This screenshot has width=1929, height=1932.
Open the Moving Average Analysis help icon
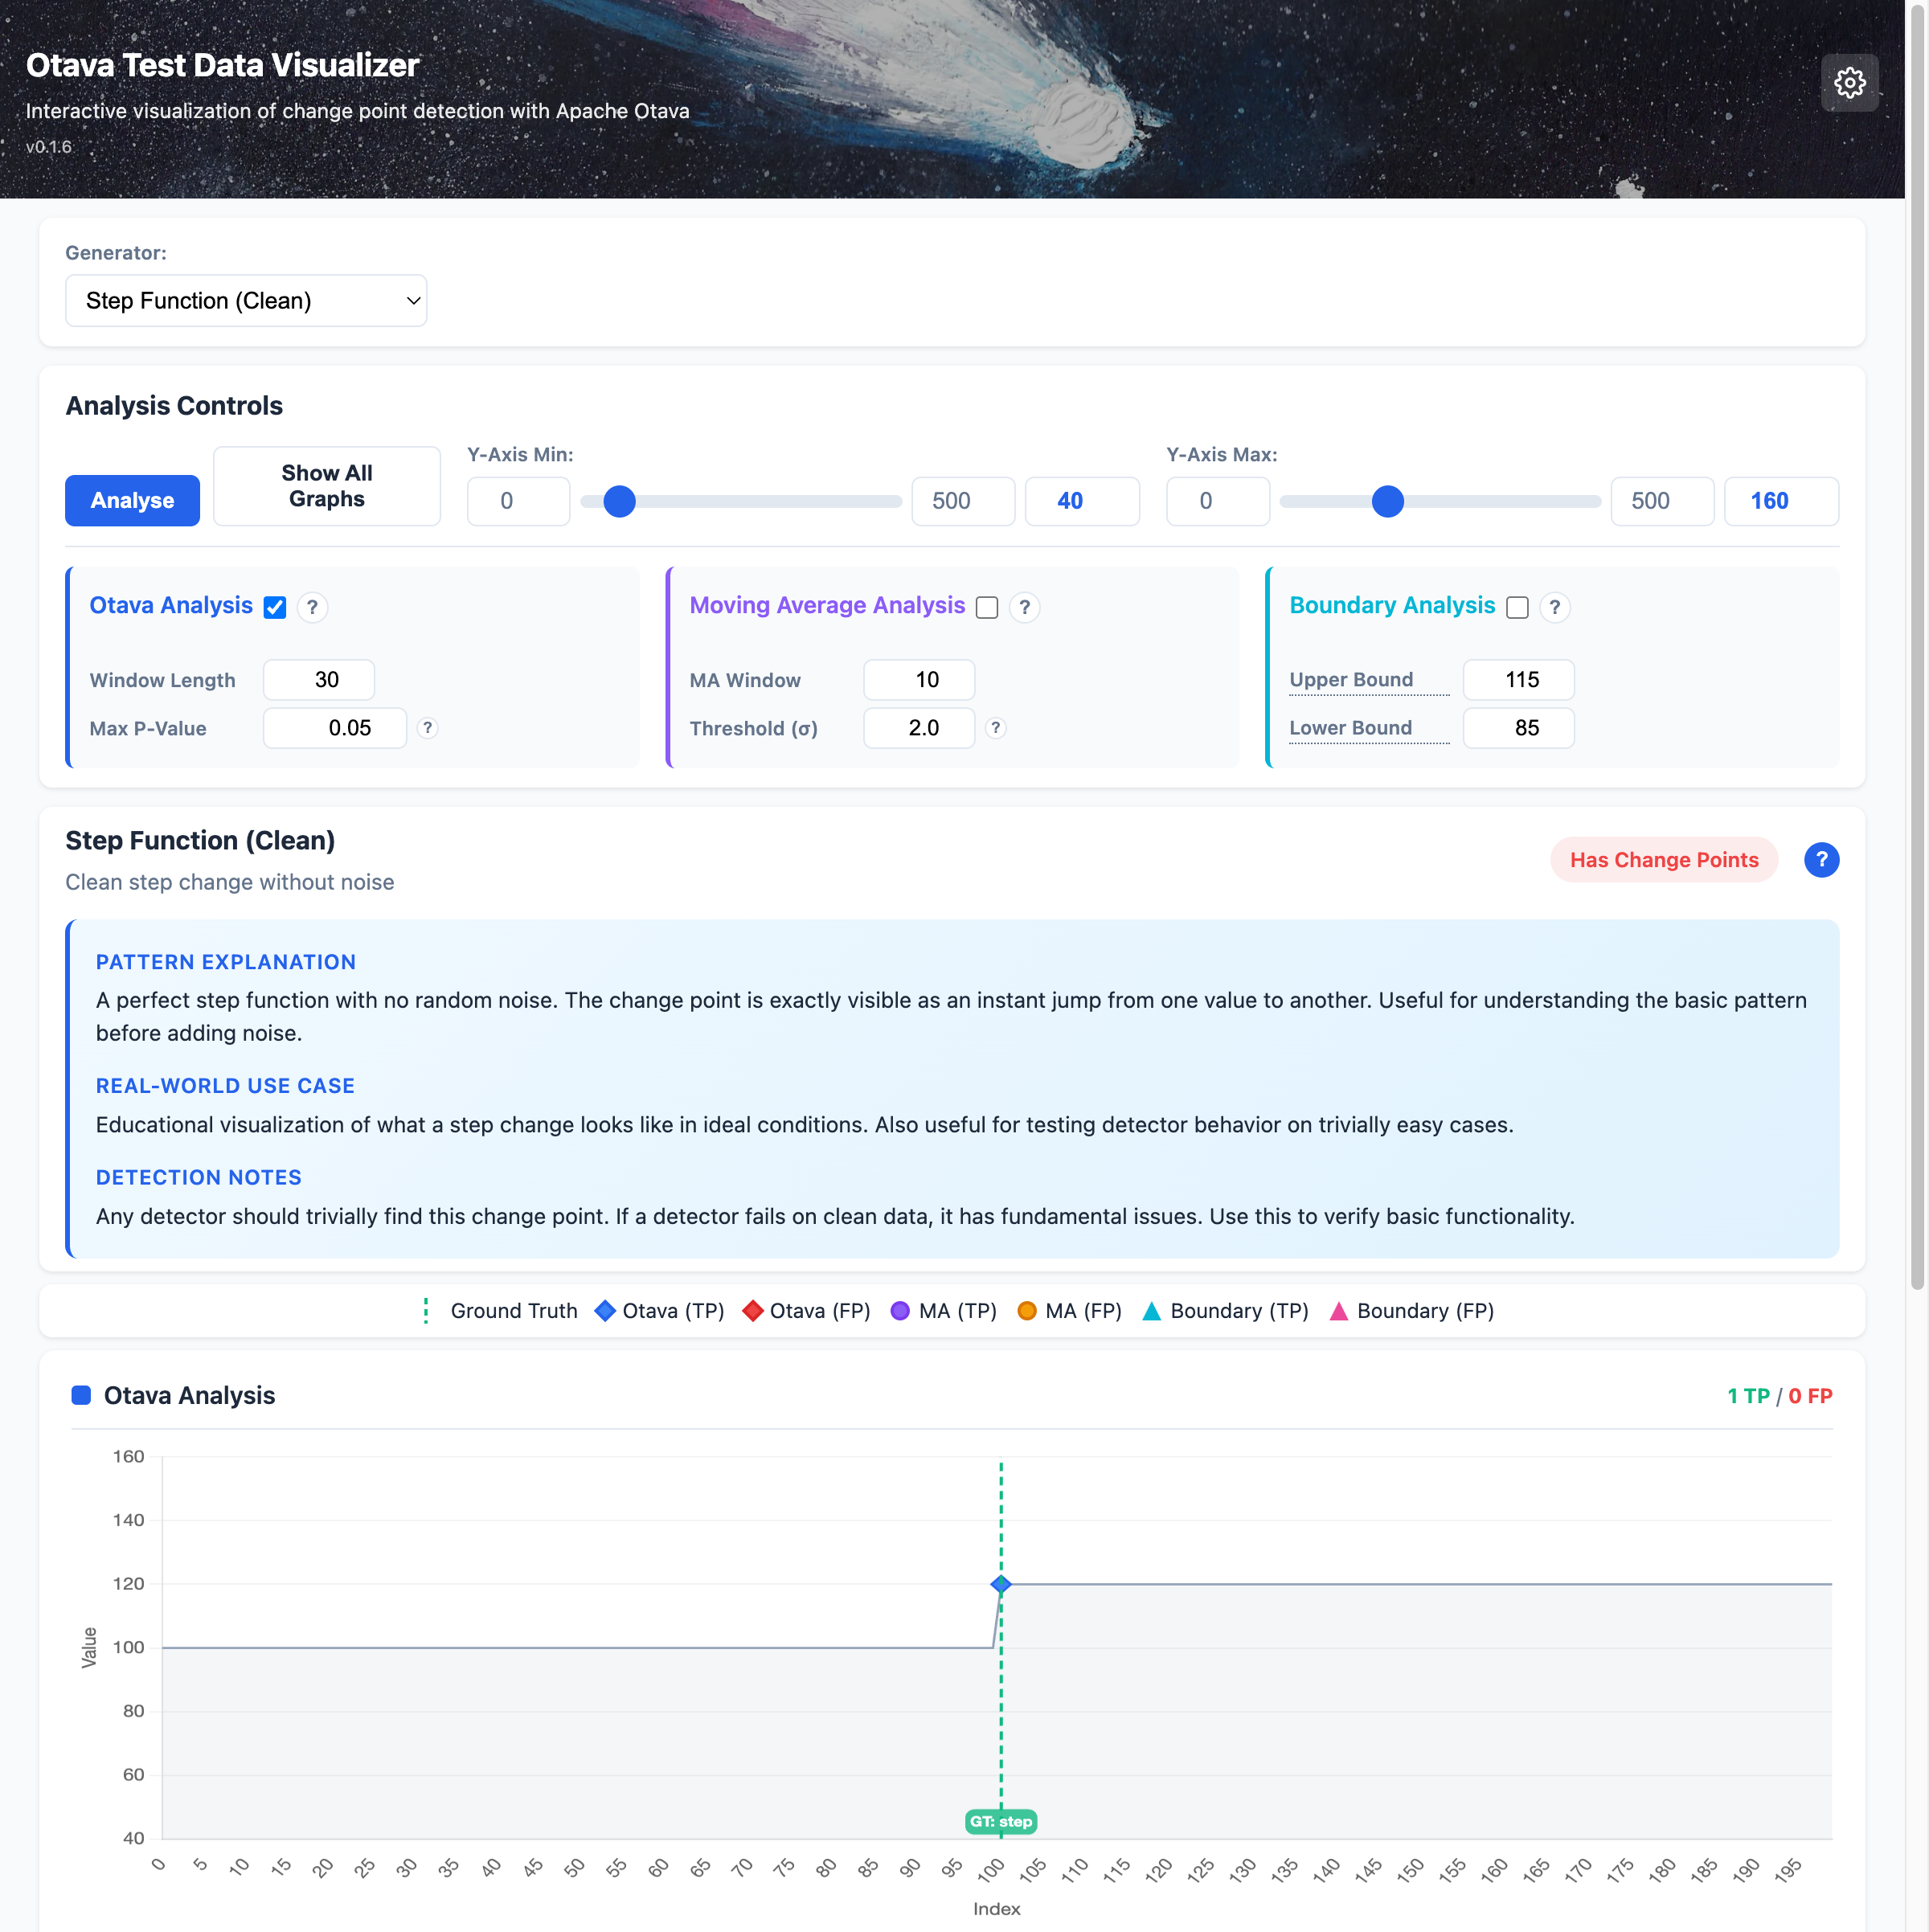tap(1024, 607)
